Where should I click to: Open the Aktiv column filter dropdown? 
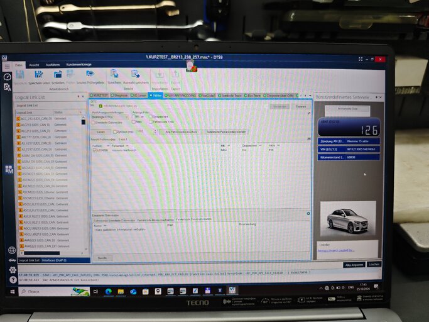(x=278, y=145)
